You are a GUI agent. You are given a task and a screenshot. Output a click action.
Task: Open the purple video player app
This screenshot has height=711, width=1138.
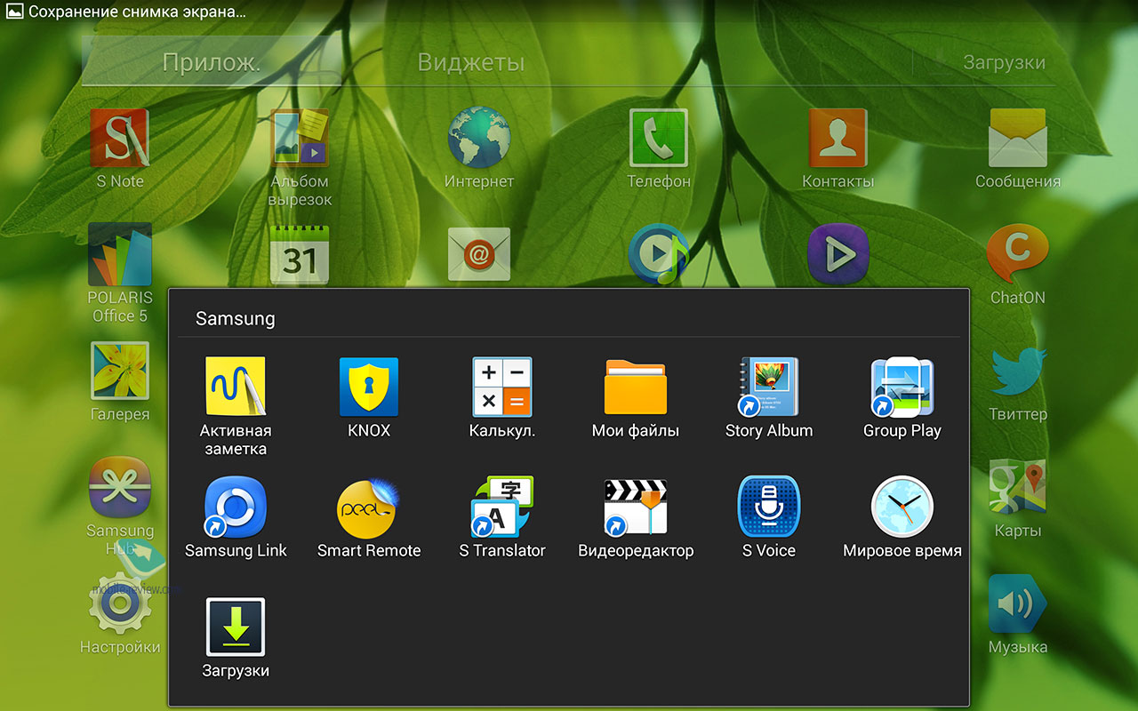(837, 254)
